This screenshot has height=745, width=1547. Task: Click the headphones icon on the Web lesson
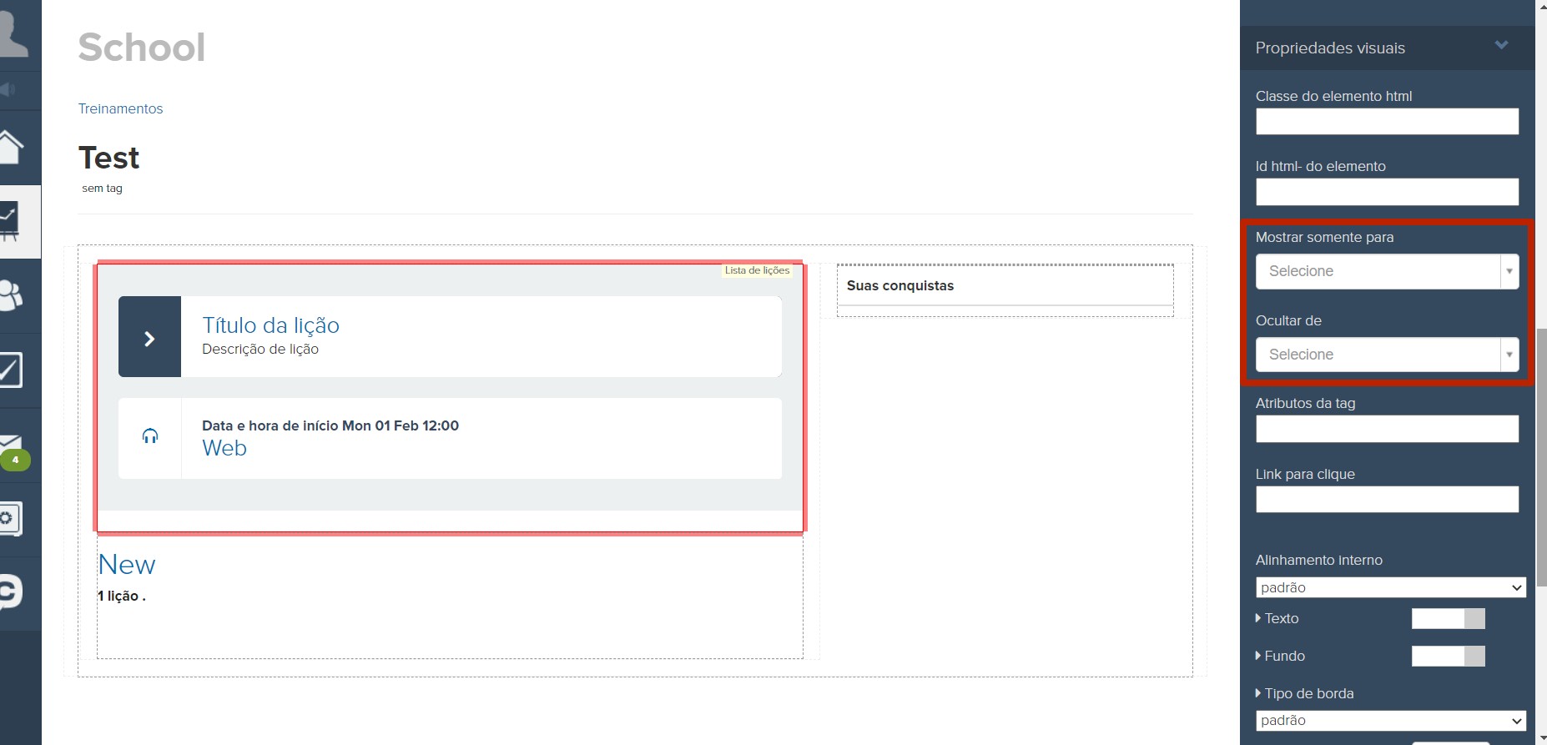[x=150, y=436]
